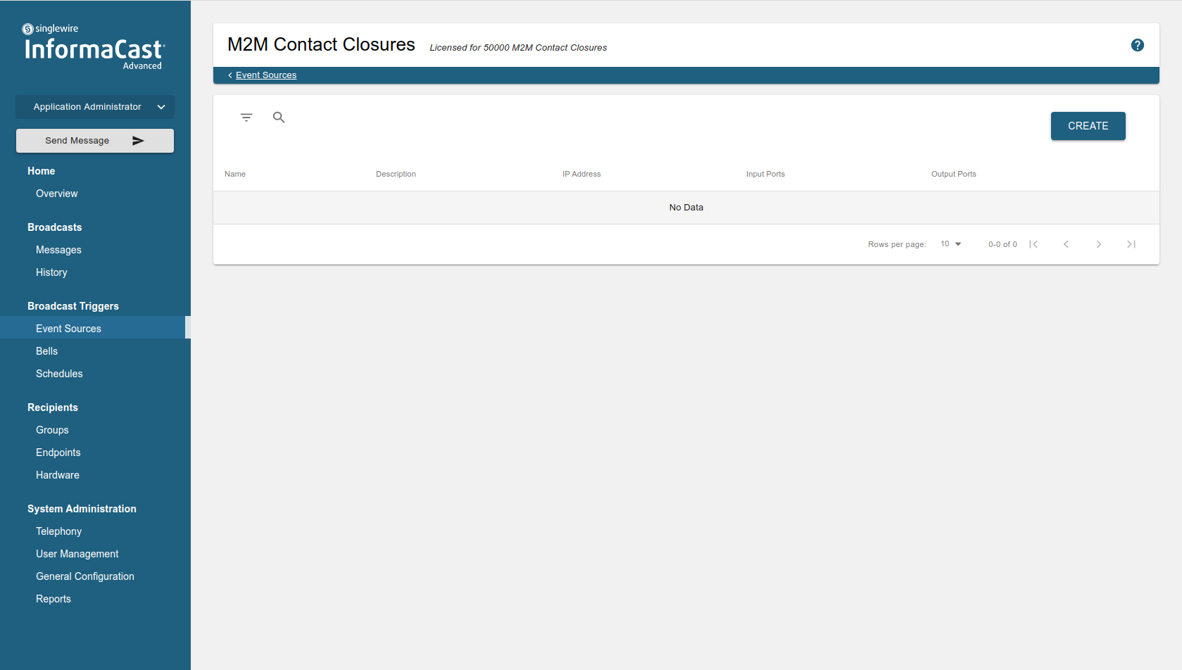Jump to last page of results

1131,244
